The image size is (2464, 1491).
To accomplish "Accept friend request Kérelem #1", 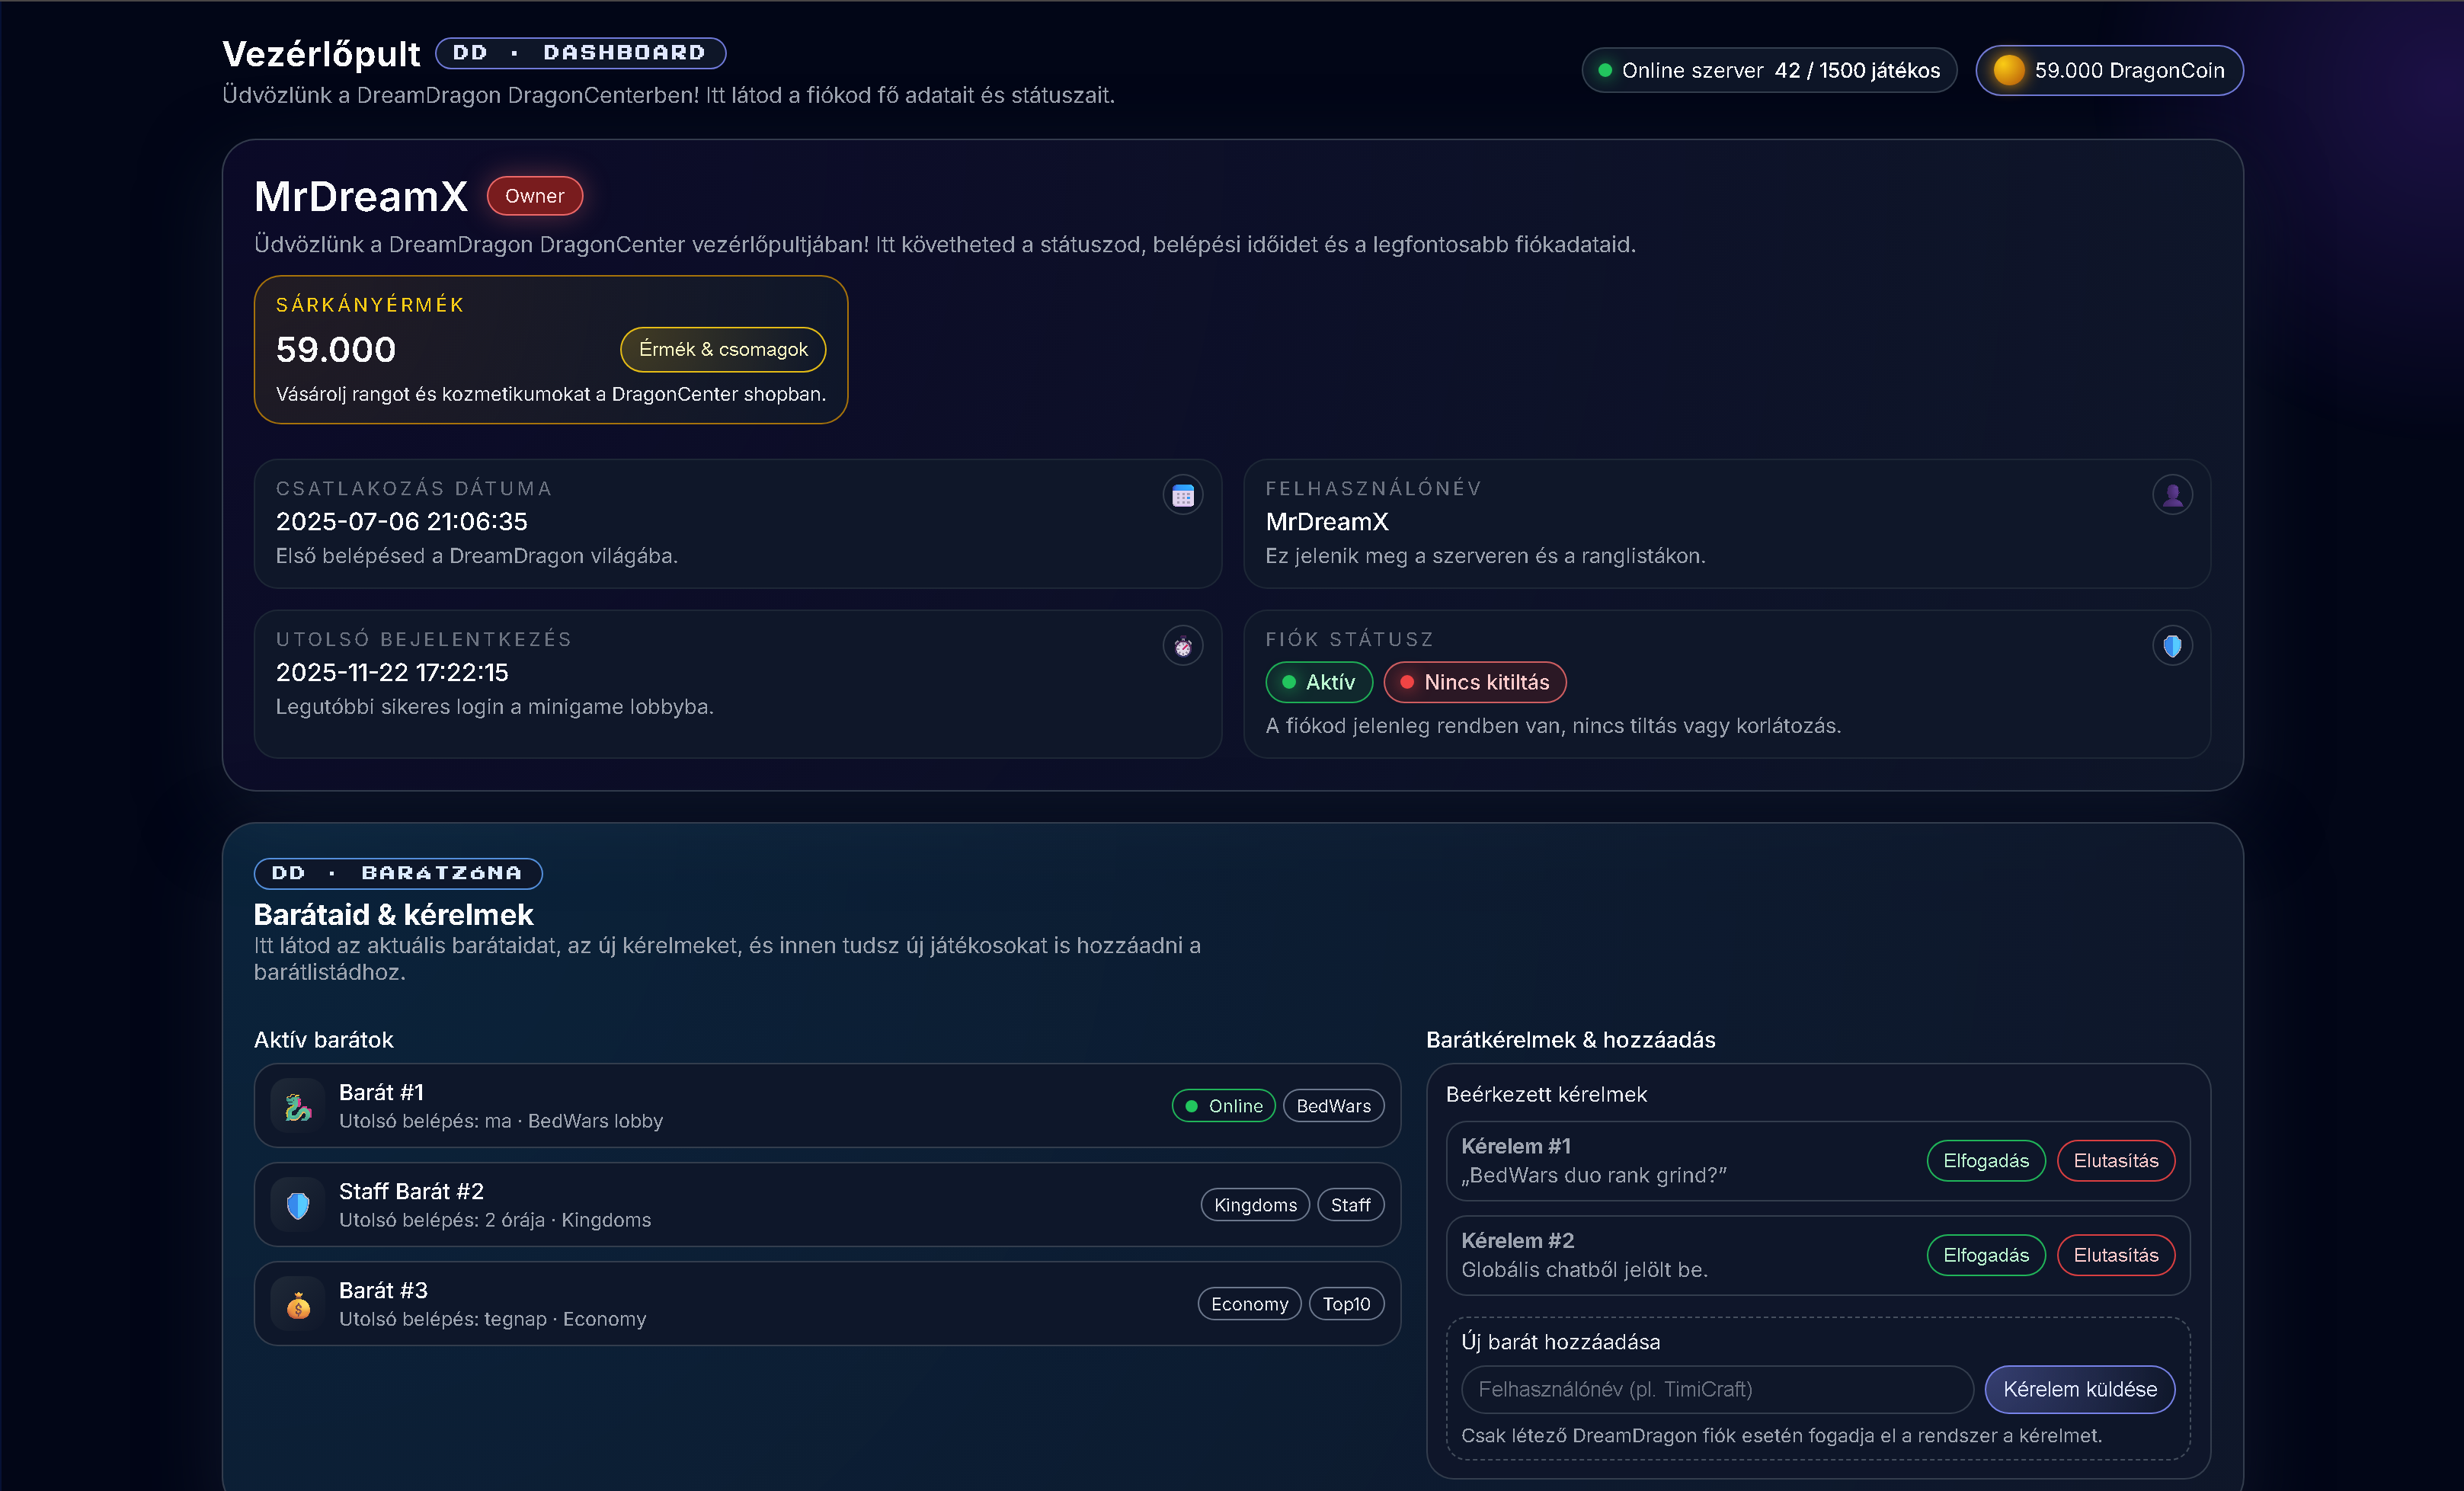I will 1985,1161.
